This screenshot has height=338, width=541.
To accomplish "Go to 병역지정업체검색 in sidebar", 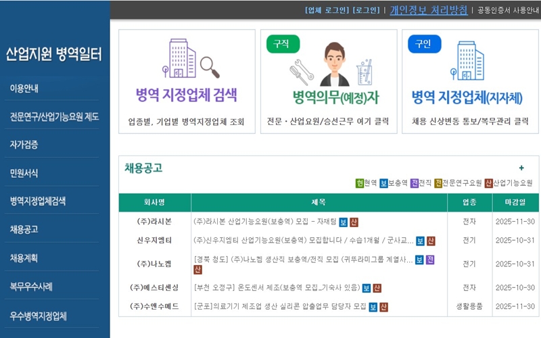I will point(38,201).
